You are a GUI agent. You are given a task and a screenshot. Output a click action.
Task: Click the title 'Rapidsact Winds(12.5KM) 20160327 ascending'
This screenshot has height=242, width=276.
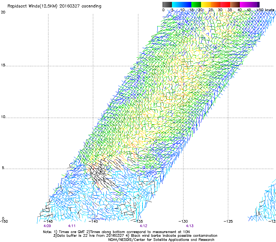[x=54, y=6]
